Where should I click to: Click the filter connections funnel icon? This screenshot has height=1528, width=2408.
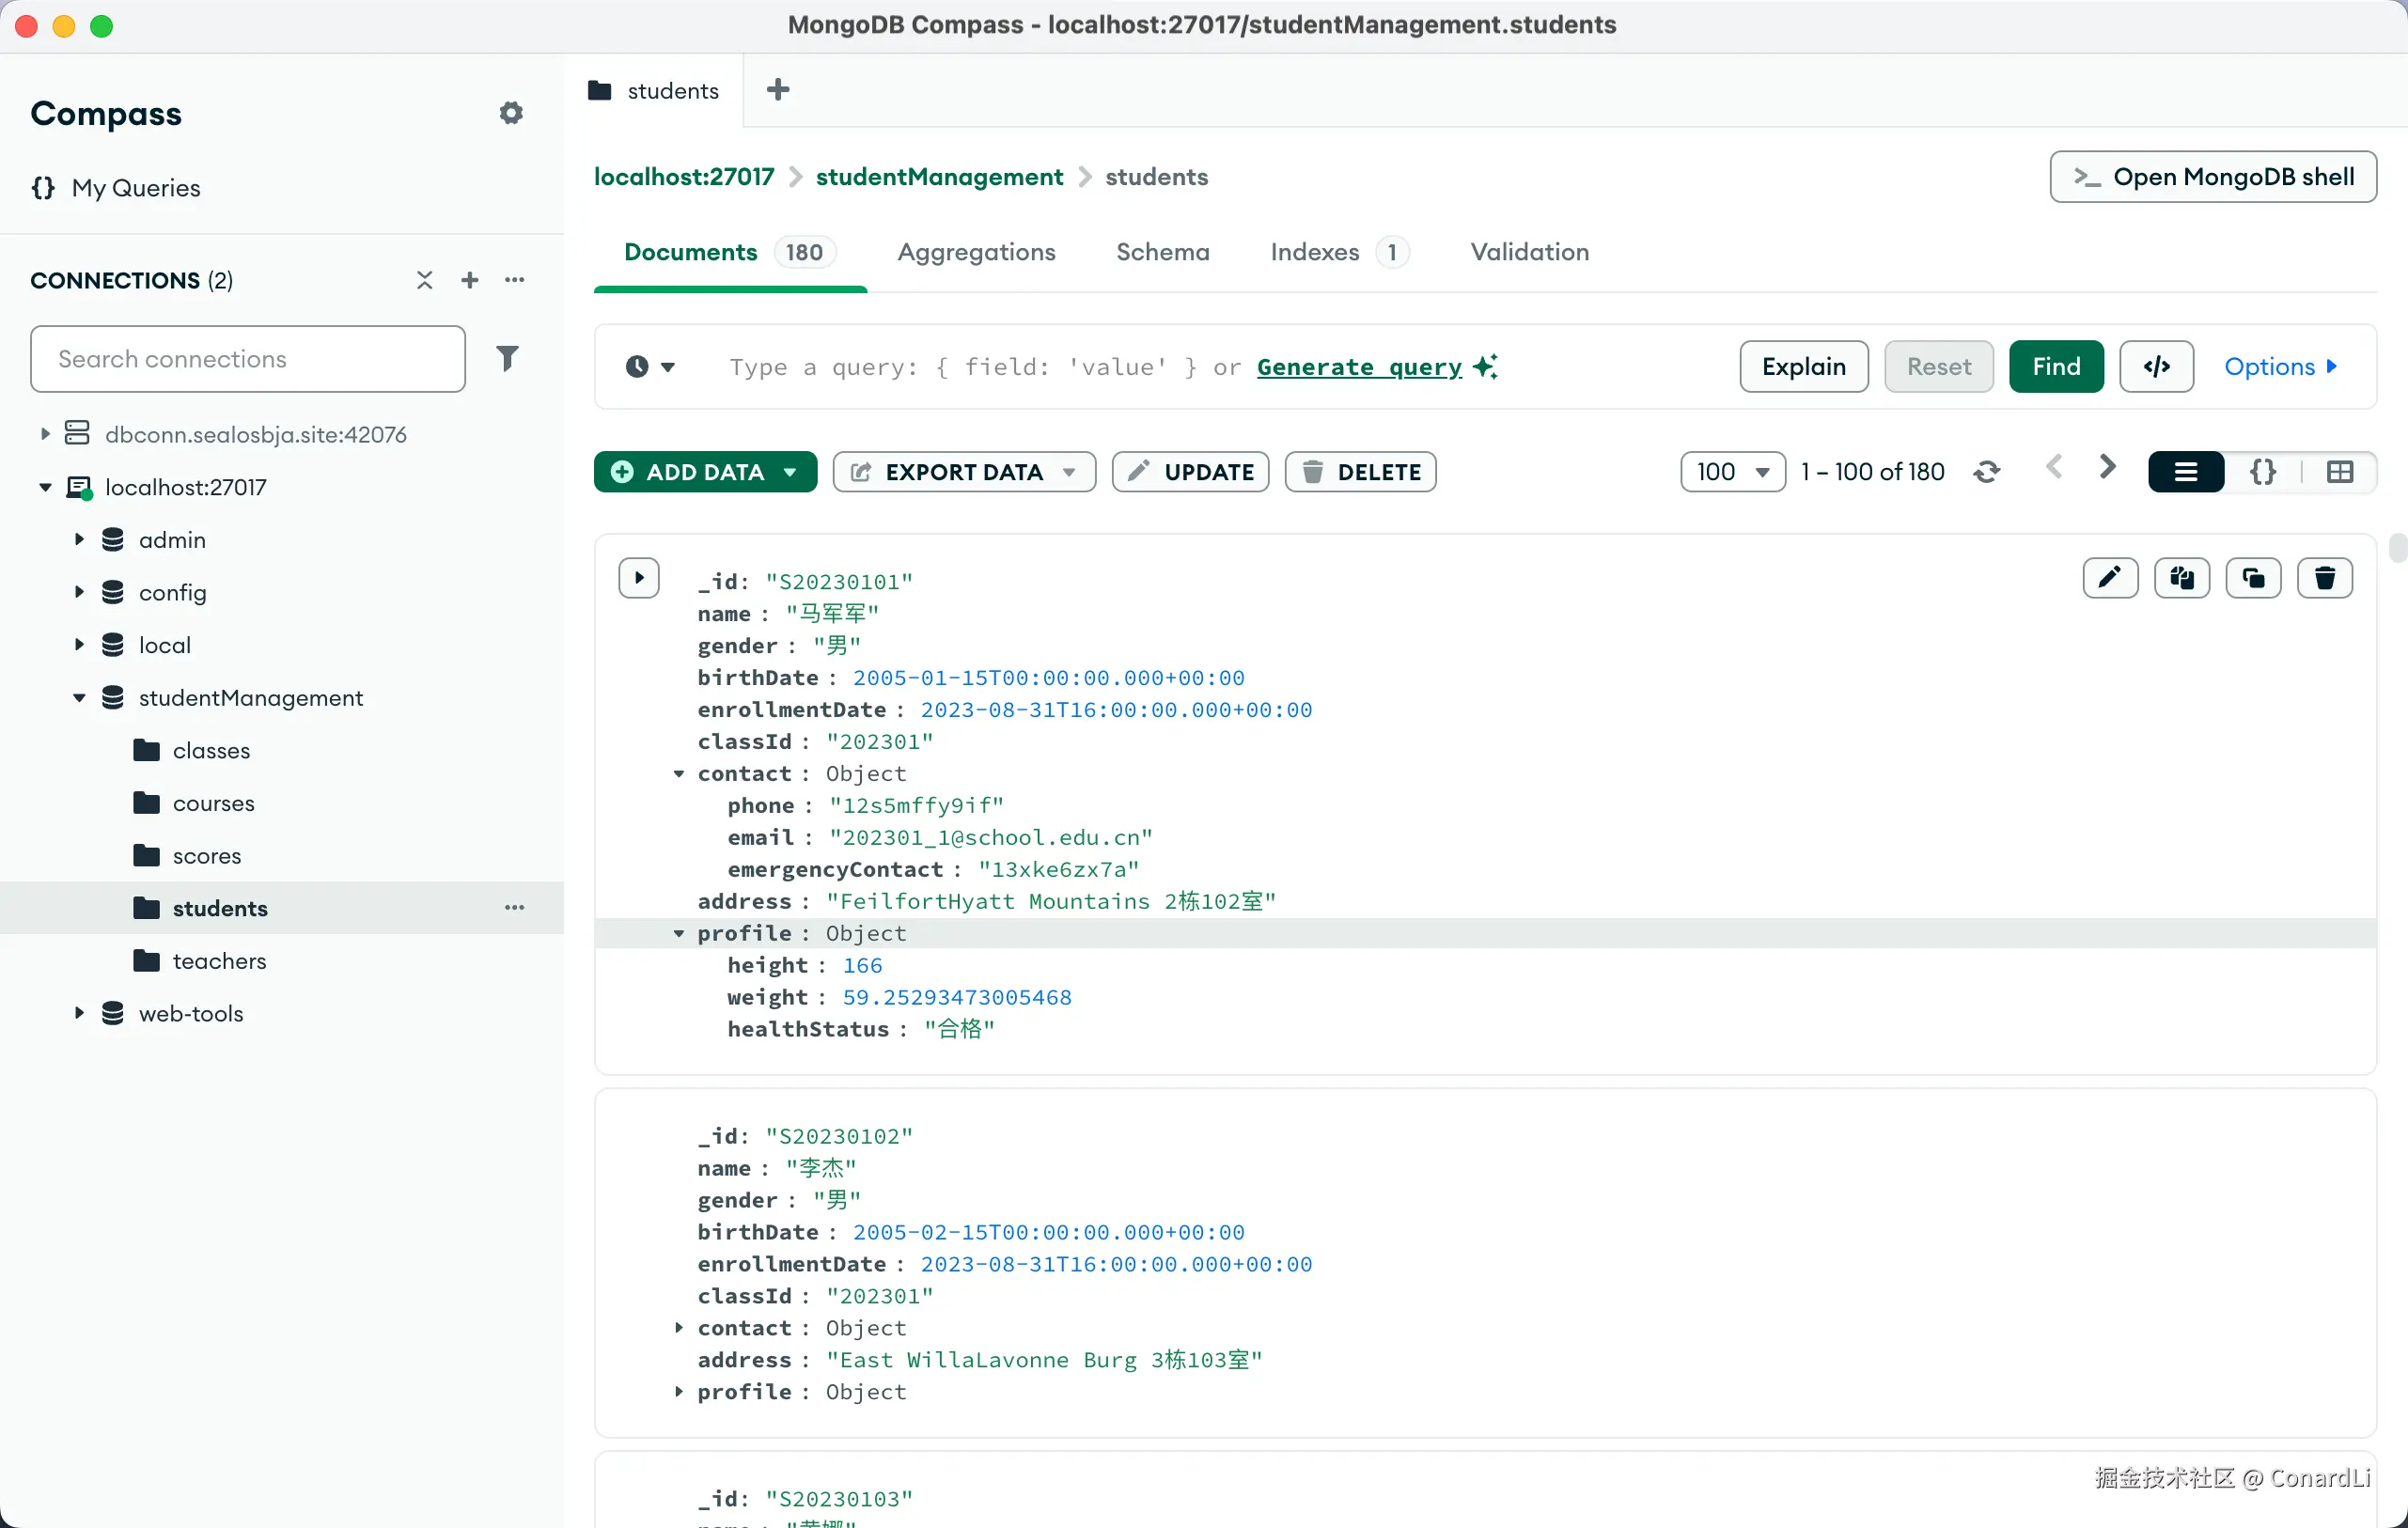pyautogui.click(x=508, y=358)
